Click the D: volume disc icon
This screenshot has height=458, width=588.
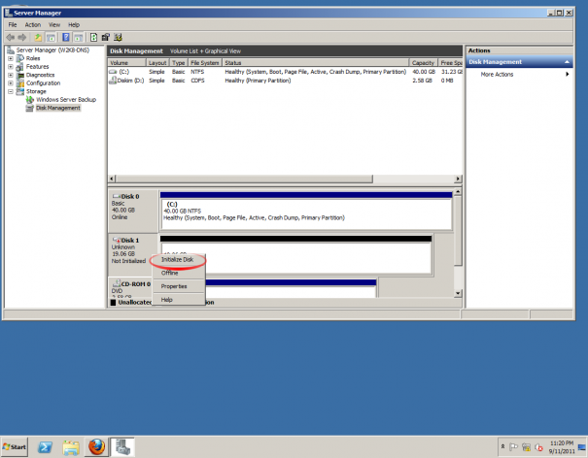112,81
